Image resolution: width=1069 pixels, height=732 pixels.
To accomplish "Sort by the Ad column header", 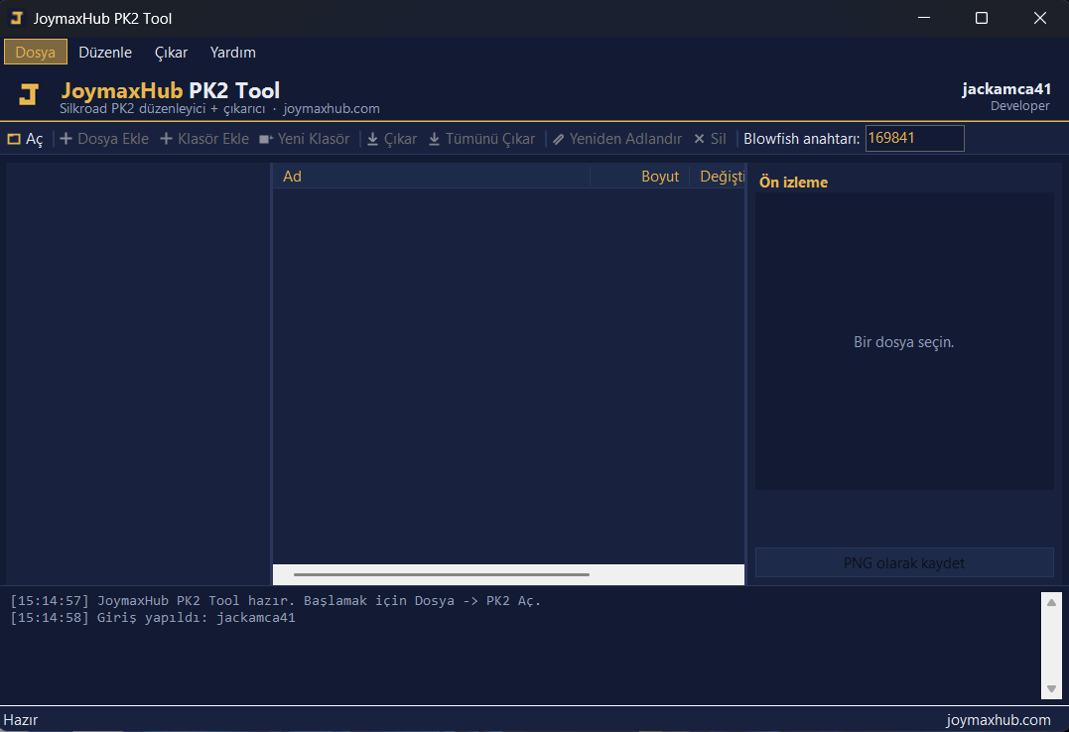I will pyautogui.click(x=431, y=176).
